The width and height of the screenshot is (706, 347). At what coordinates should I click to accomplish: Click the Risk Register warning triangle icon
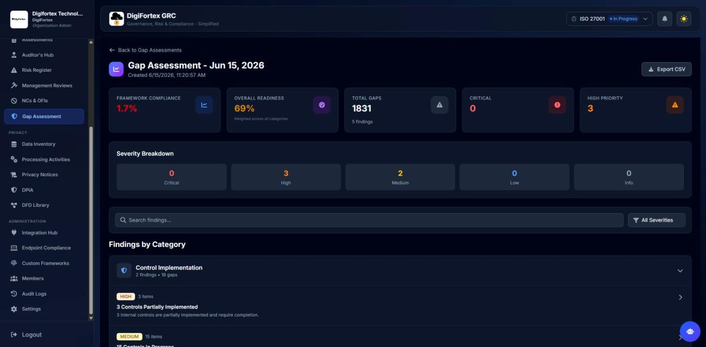coord(14,70)
